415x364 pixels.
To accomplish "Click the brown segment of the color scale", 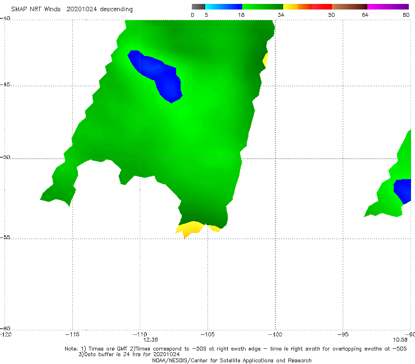I will pyautogui.click(x=349, y=7).
